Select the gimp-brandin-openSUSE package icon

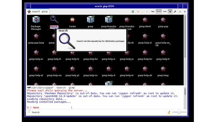(x=109, y=19)
